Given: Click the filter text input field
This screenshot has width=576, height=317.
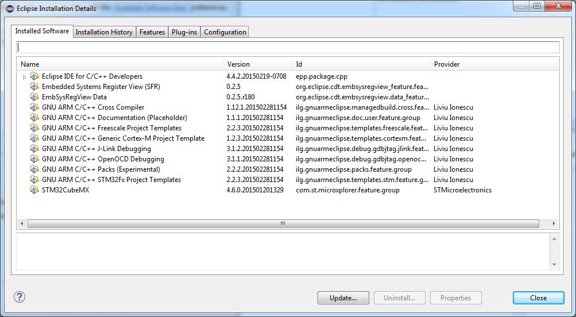Looking at the screenshot, I should coord(288,48).
